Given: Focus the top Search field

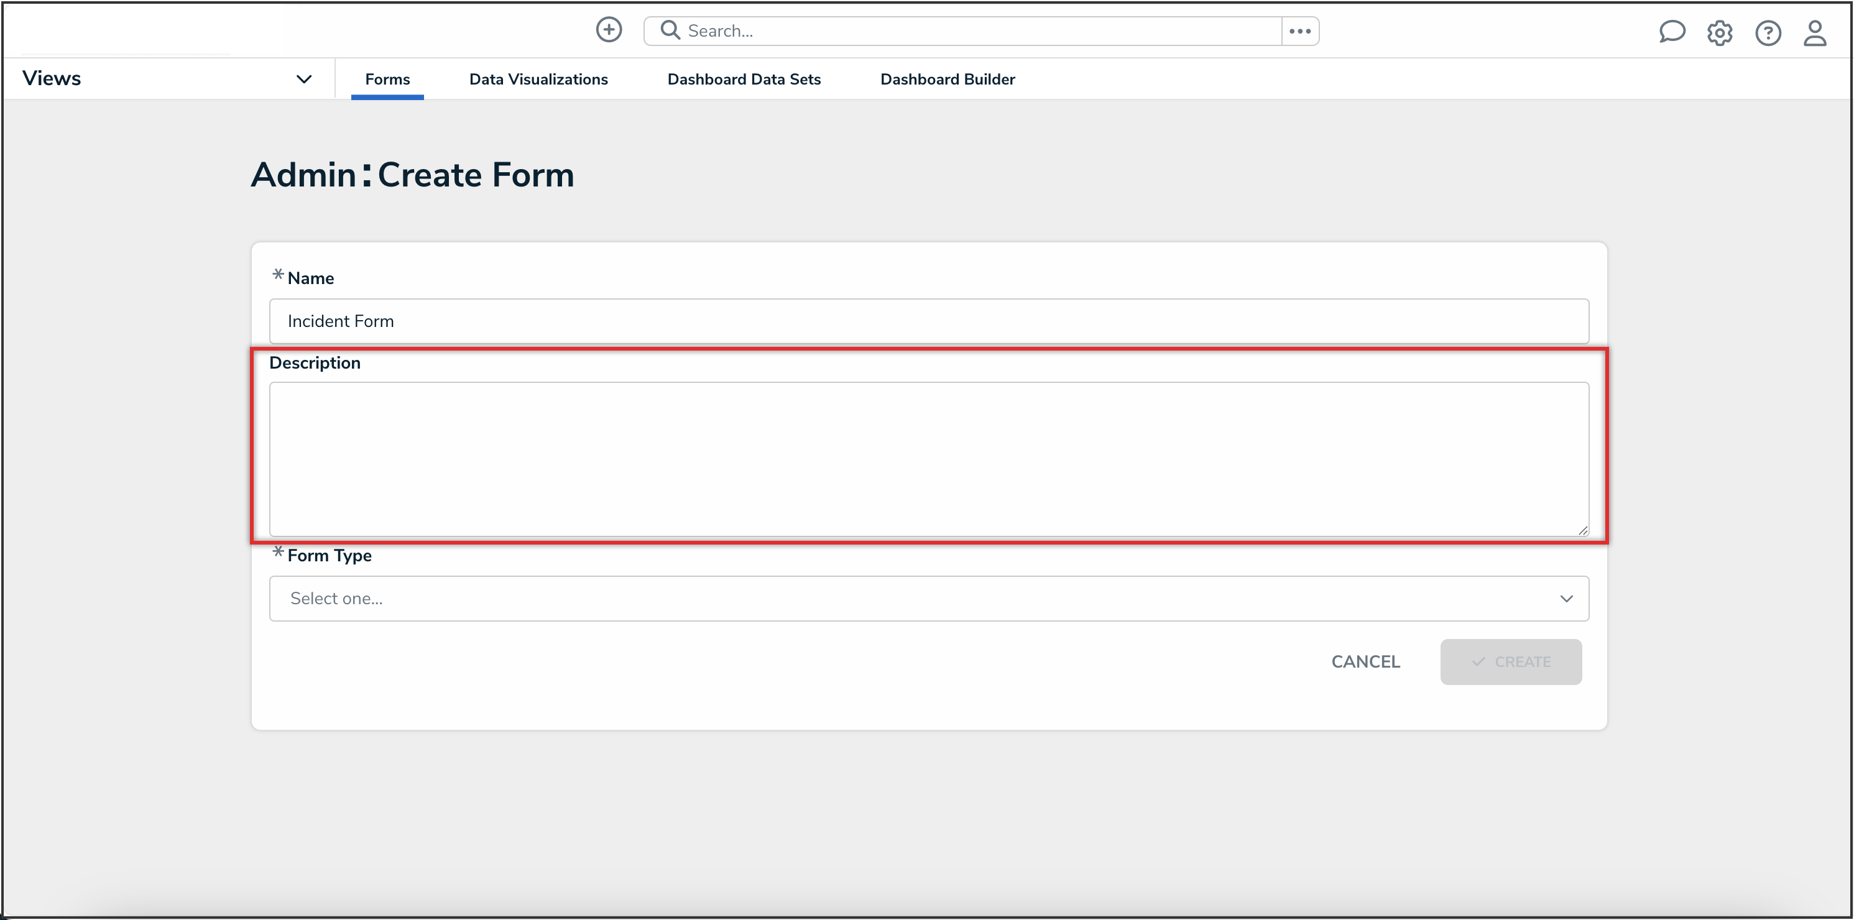Looking at the screenshot, I should point(979,31).
